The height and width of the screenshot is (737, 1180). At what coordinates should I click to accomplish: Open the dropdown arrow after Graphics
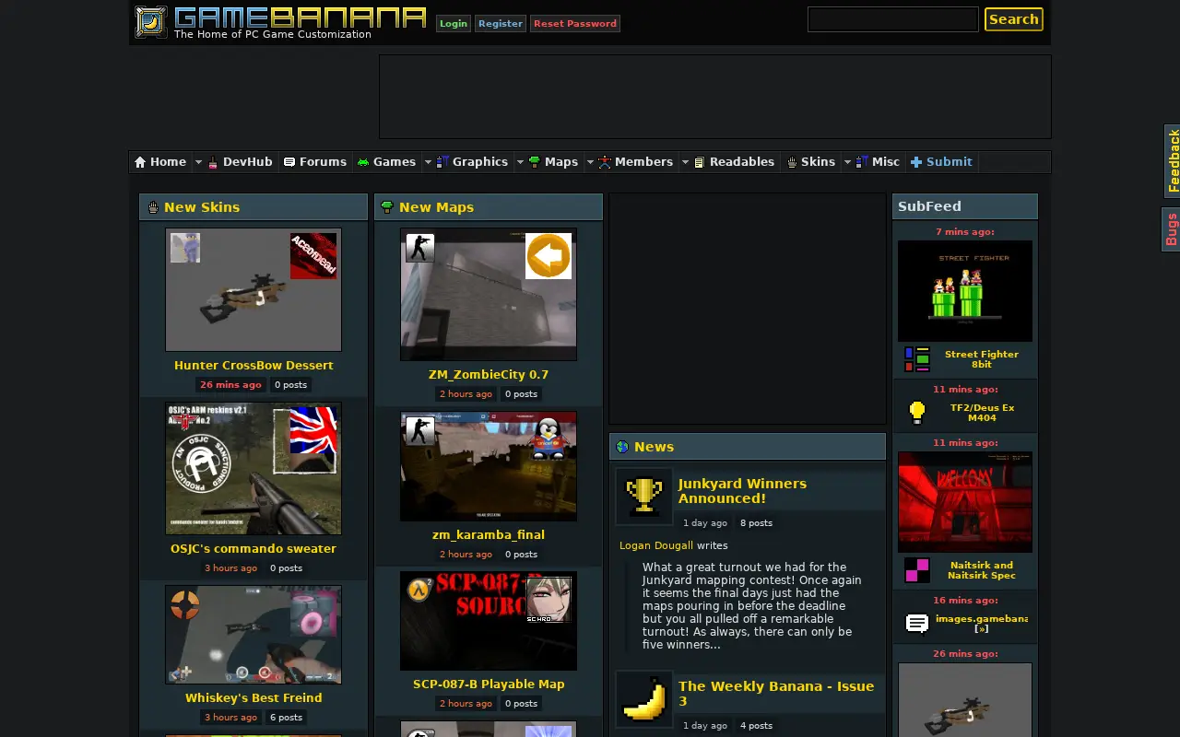pyautogui.click(x=520, y=162)
